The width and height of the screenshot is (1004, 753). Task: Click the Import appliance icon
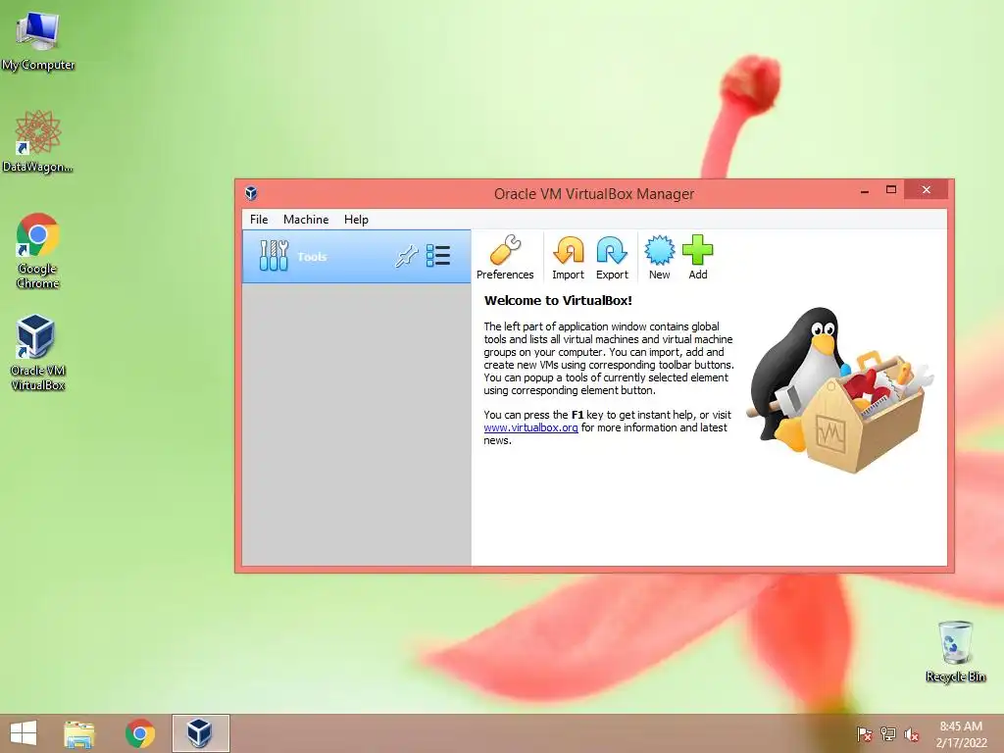(568, 258)
